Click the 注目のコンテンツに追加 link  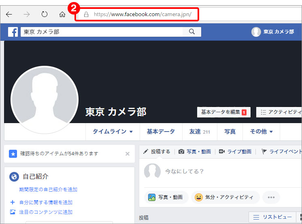[46, 212]
